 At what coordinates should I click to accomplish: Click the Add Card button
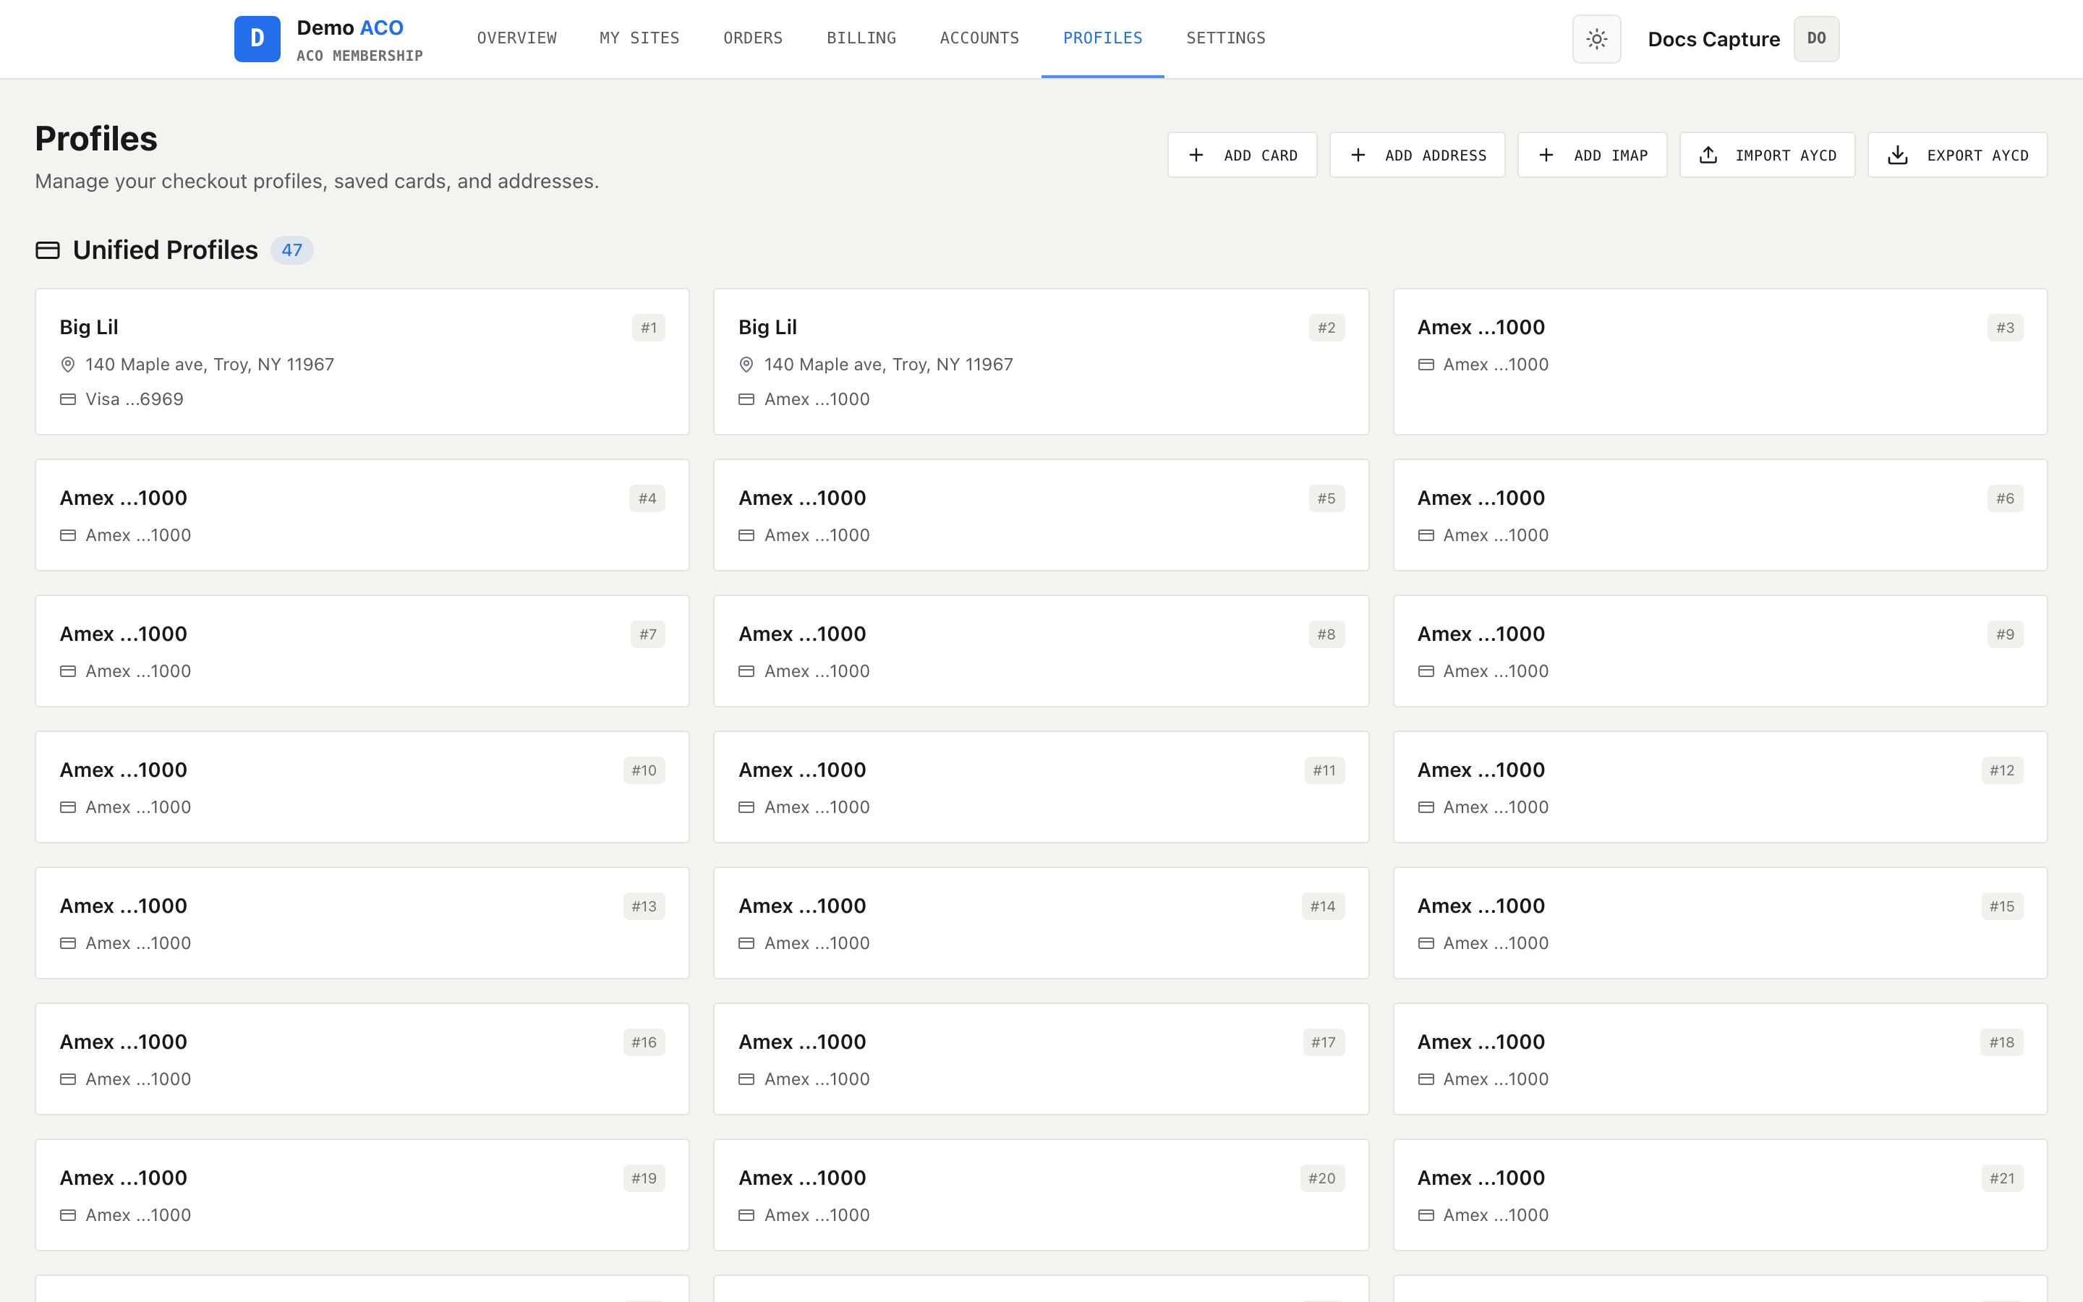click(x=1242, y=155)
